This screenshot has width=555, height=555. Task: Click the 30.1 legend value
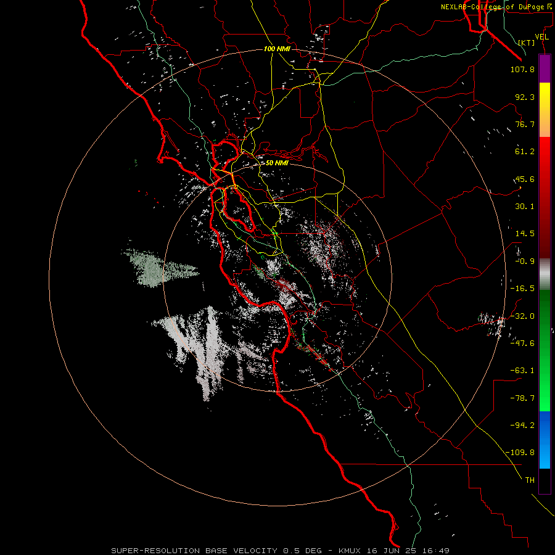pos(525,207)
